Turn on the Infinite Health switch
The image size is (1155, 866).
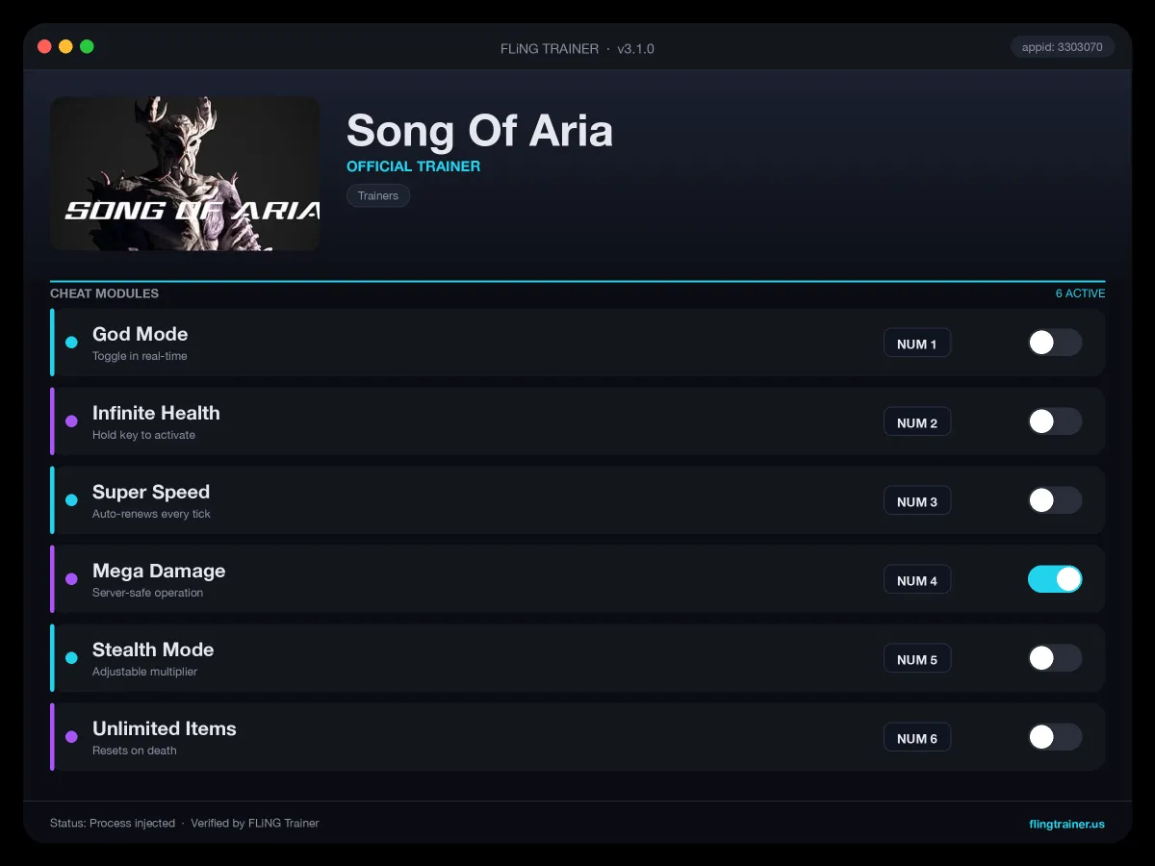(x=1055, y=421)
